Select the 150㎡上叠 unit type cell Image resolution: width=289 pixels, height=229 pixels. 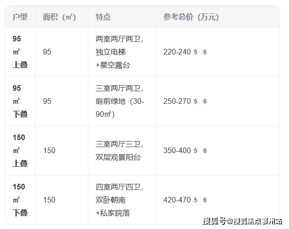(x=20, y=151)
